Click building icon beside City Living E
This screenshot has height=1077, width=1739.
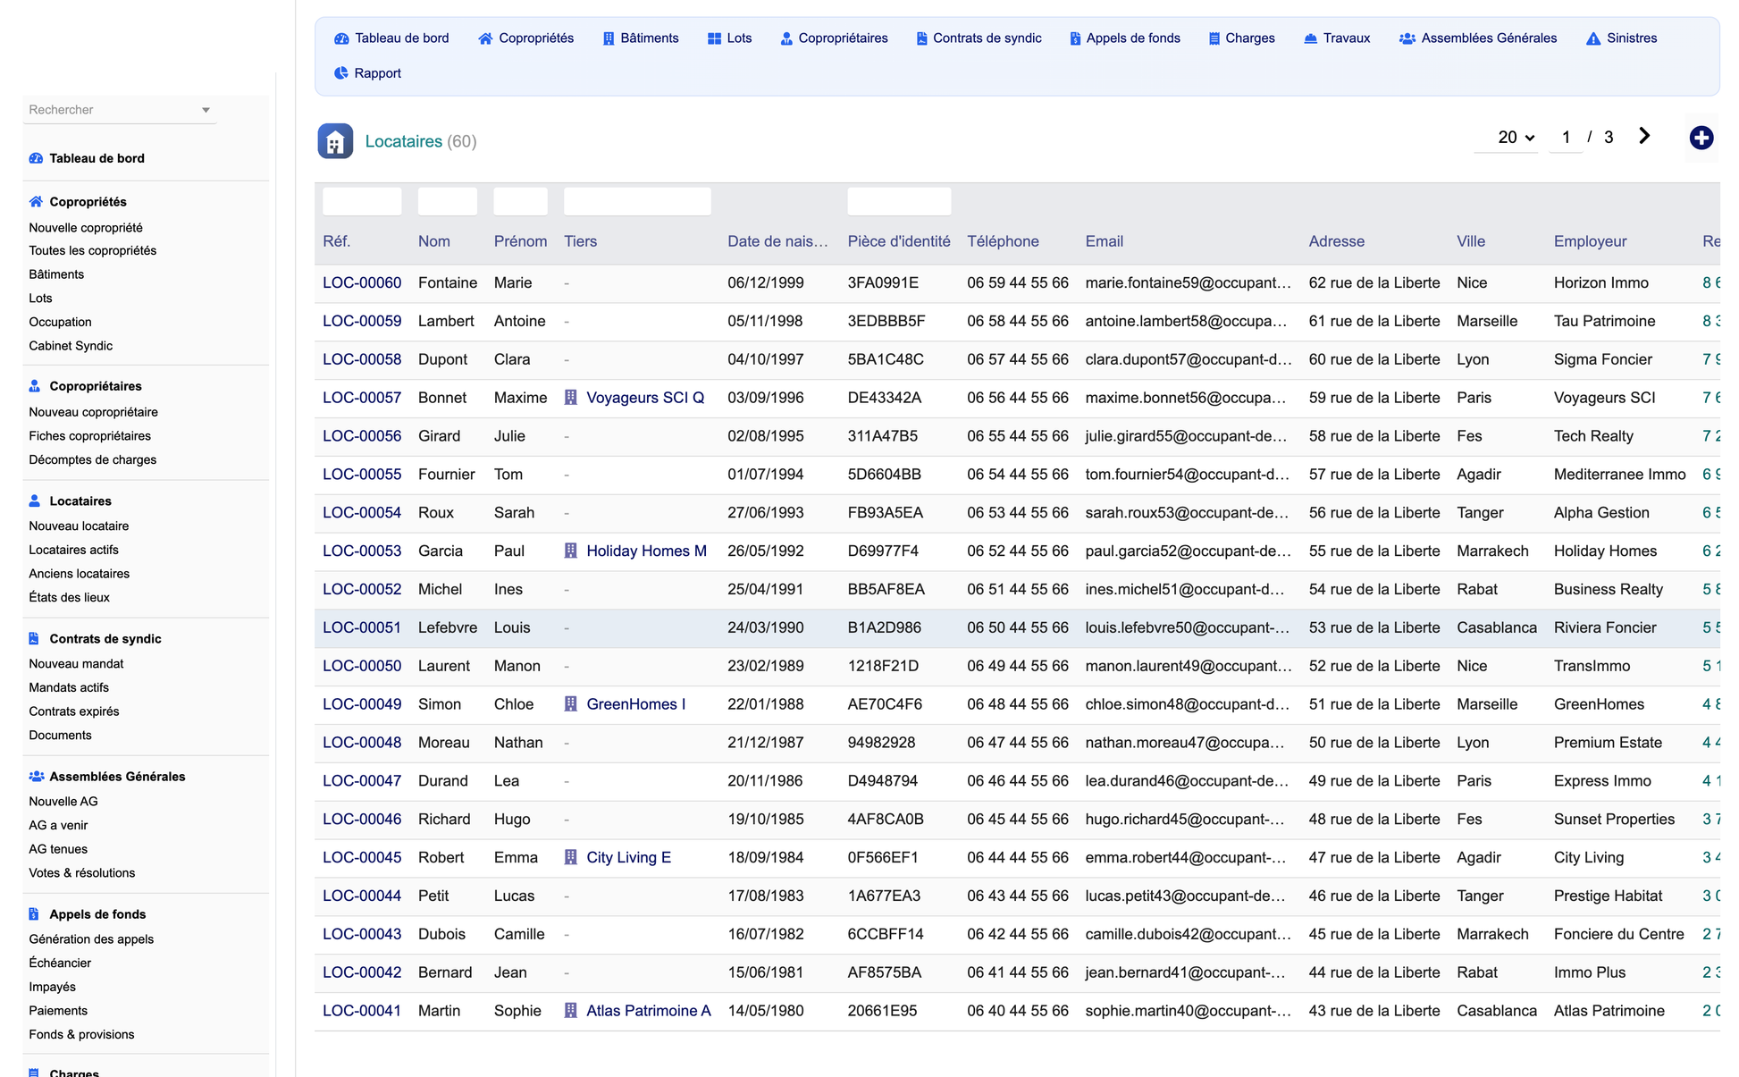point(571,857)
